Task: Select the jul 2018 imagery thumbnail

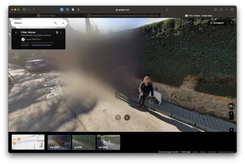Action: 84,141
